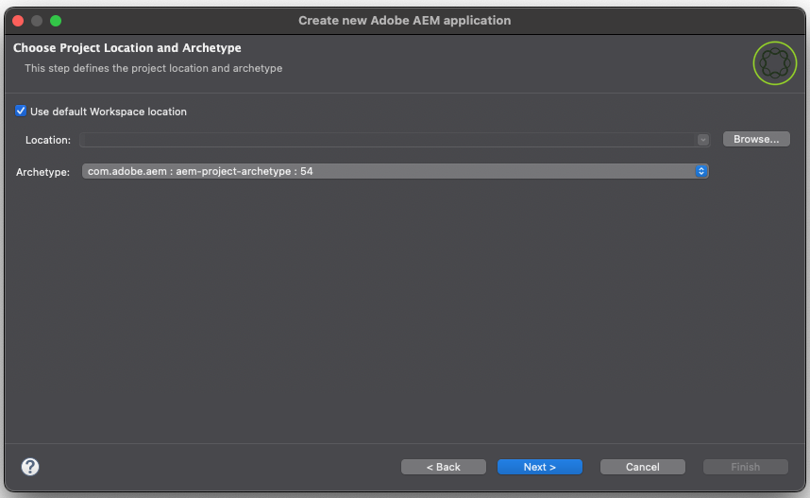The image size is (810, 498).
Task: Click the "Create new Adobe AEM application" title bar
Action: (404, 20)
